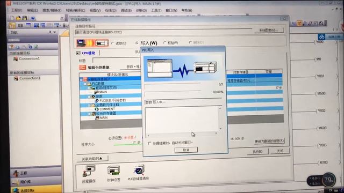Select the MAIN program row under 程序(程序文件)

pyautogui.click(x=111, y=92)
